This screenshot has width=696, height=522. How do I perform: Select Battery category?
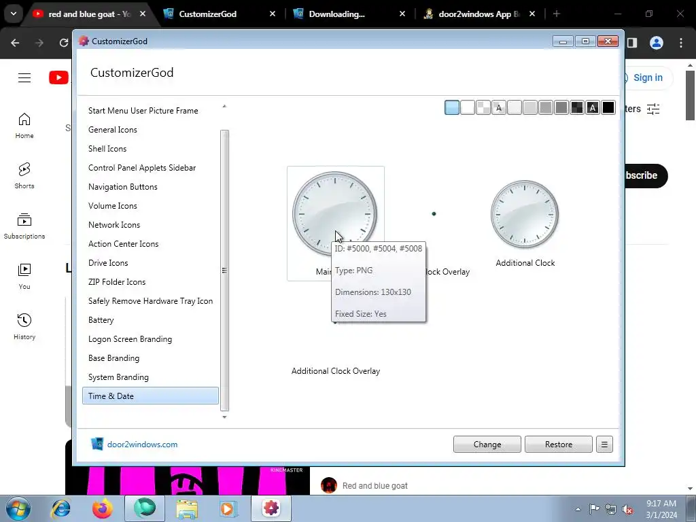pos(101,320)
